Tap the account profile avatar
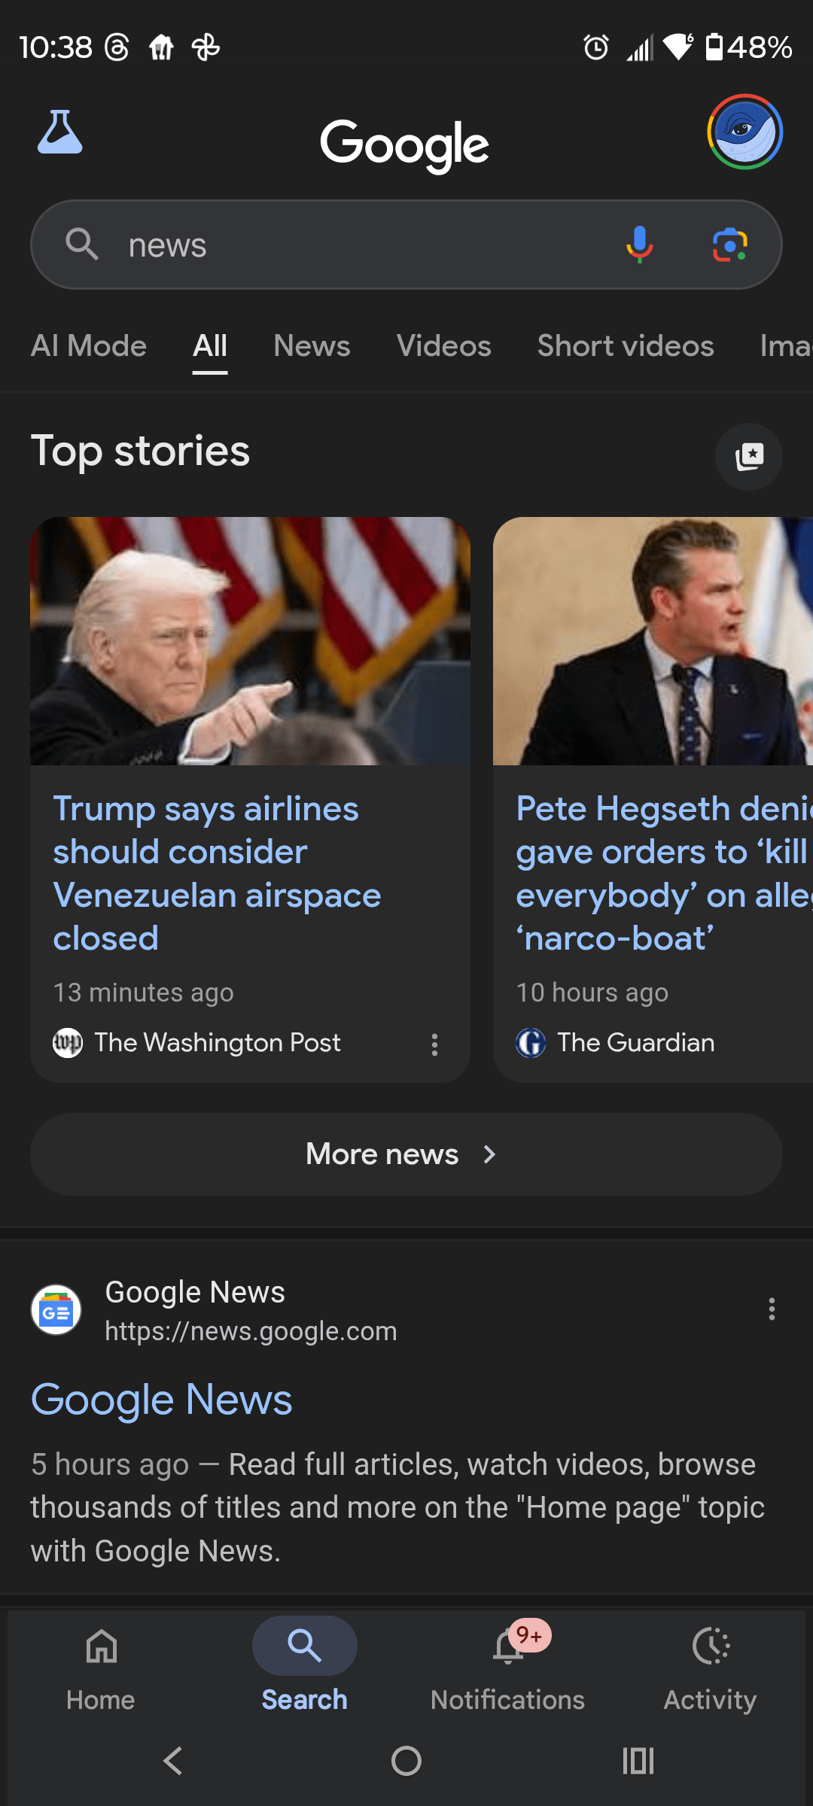The image size is (813, 1806). 744,132
